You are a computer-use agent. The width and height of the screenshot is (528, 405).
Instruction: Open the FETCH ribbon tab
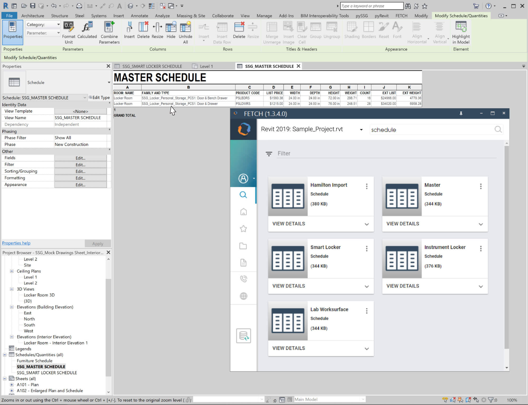(x=401, y=16)
